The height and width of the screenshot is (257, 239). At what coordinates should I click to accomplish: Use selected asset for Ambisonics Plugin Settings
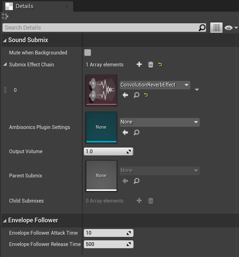point(125,132)
